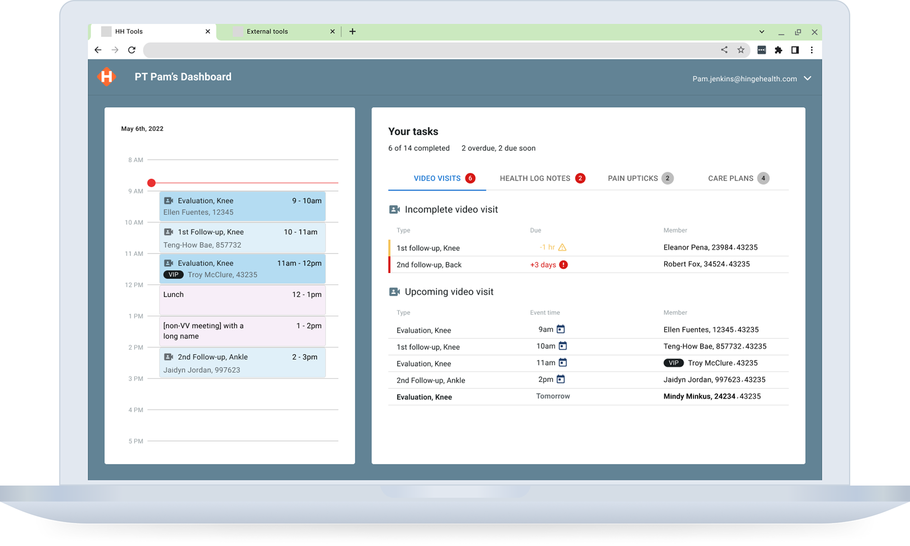Click the 2 overdue, 2 due soon summary
This screenshot has height=546, width=910.
coord(499,148)
